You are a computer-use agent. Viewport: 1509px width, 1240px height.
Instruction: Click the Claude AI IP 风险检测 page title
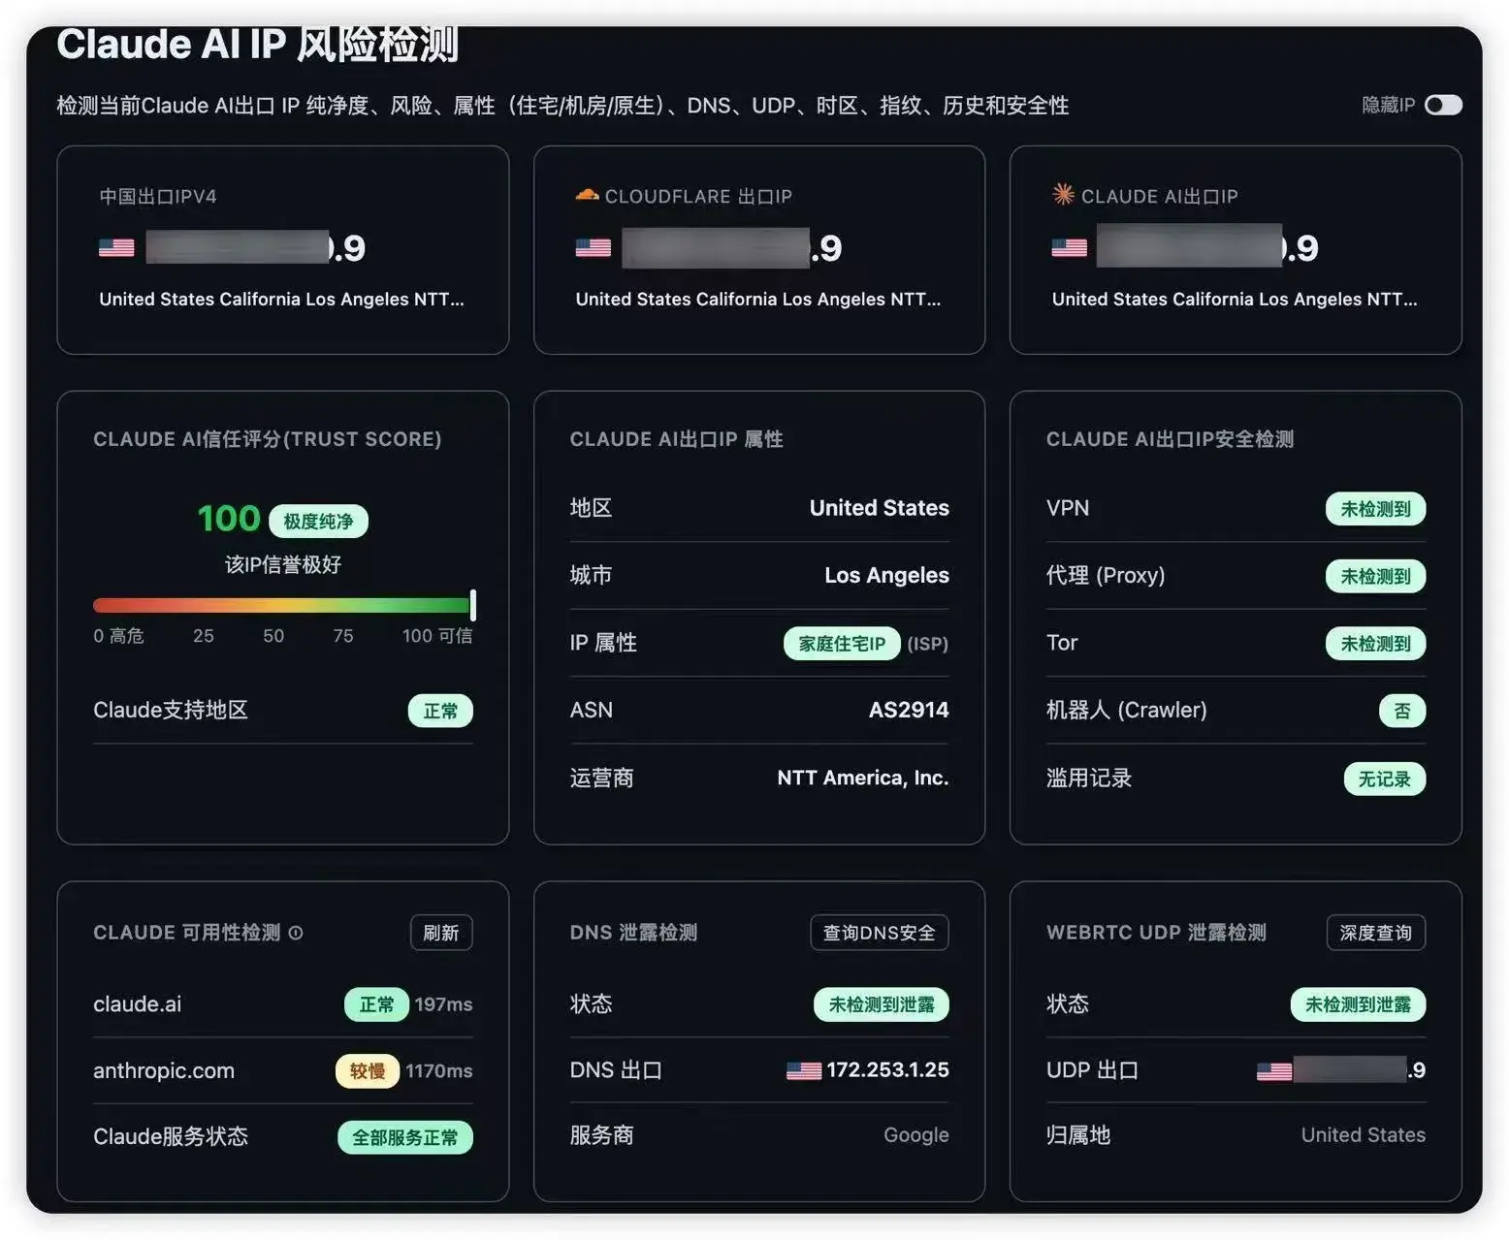[258, 46]
